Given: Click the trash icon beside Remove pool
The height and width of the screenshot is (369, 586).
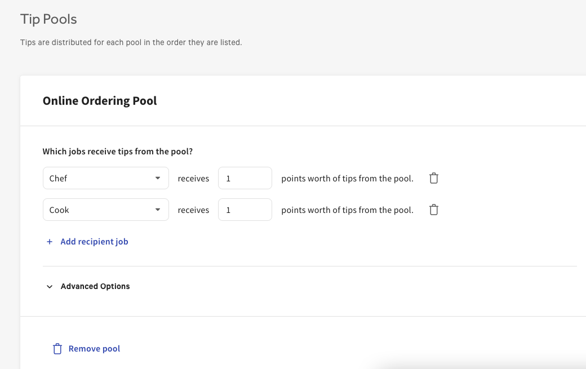Looking at the screenshot, I should point(57,348).
